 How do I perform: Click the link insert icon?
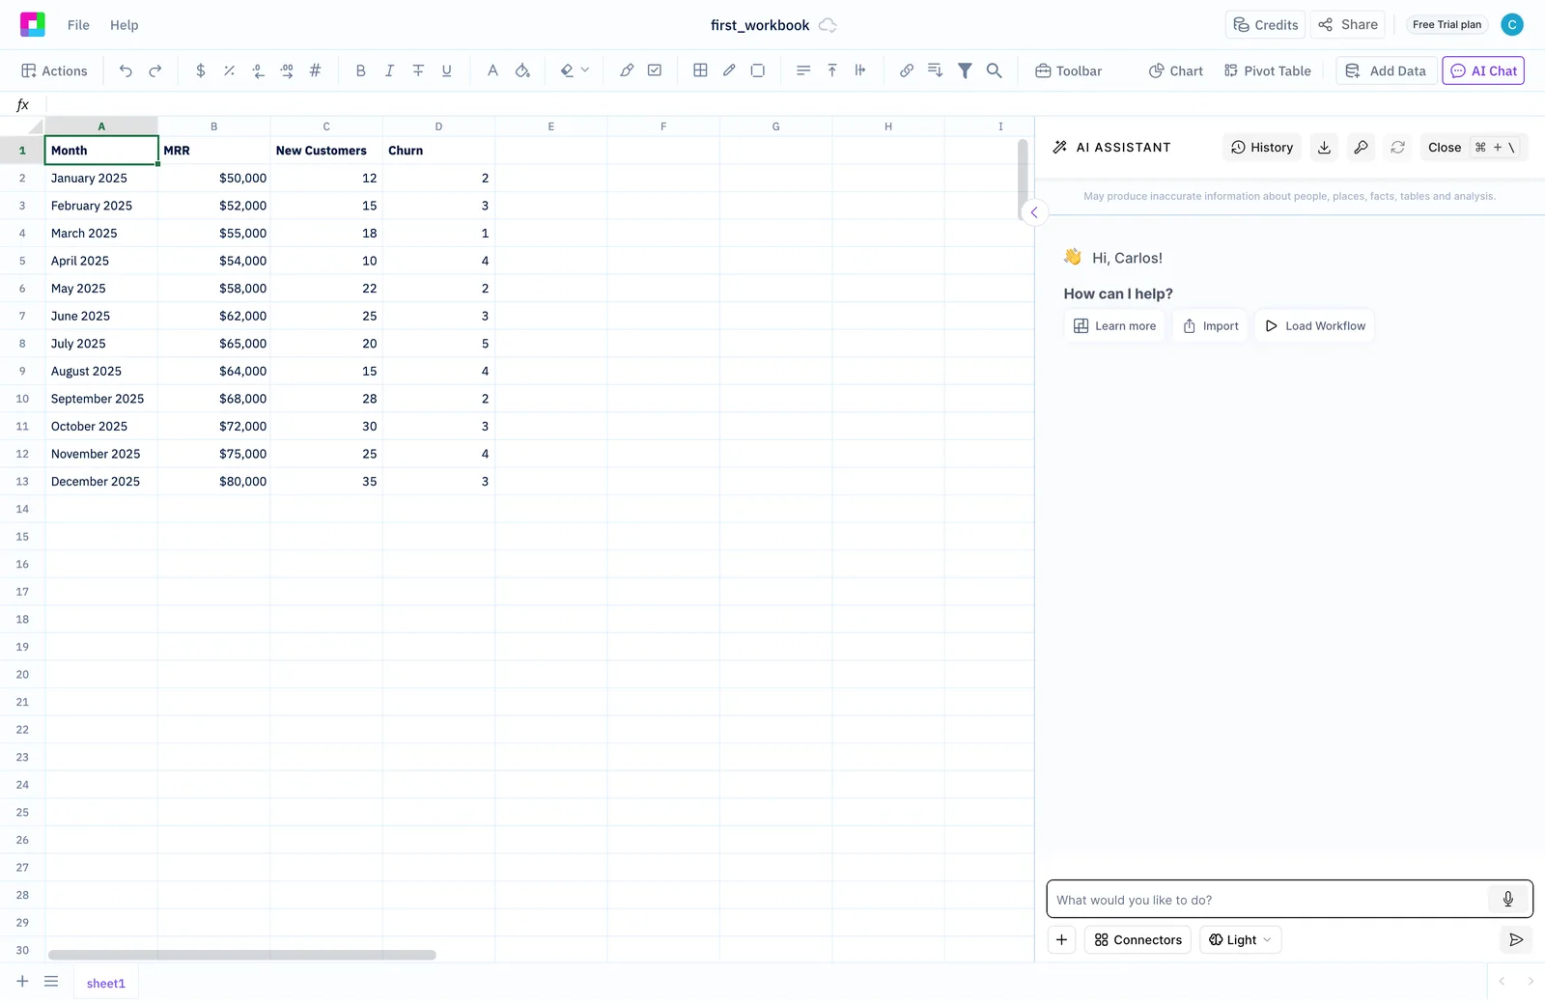coord(906,70)
